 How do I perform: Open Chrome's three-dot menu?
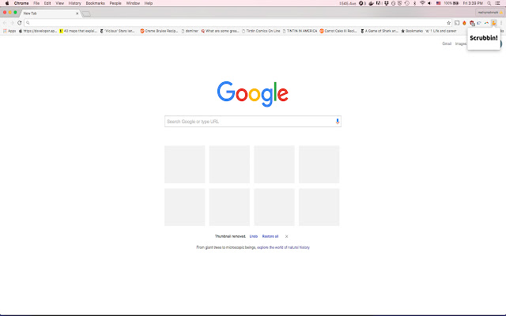501,23
